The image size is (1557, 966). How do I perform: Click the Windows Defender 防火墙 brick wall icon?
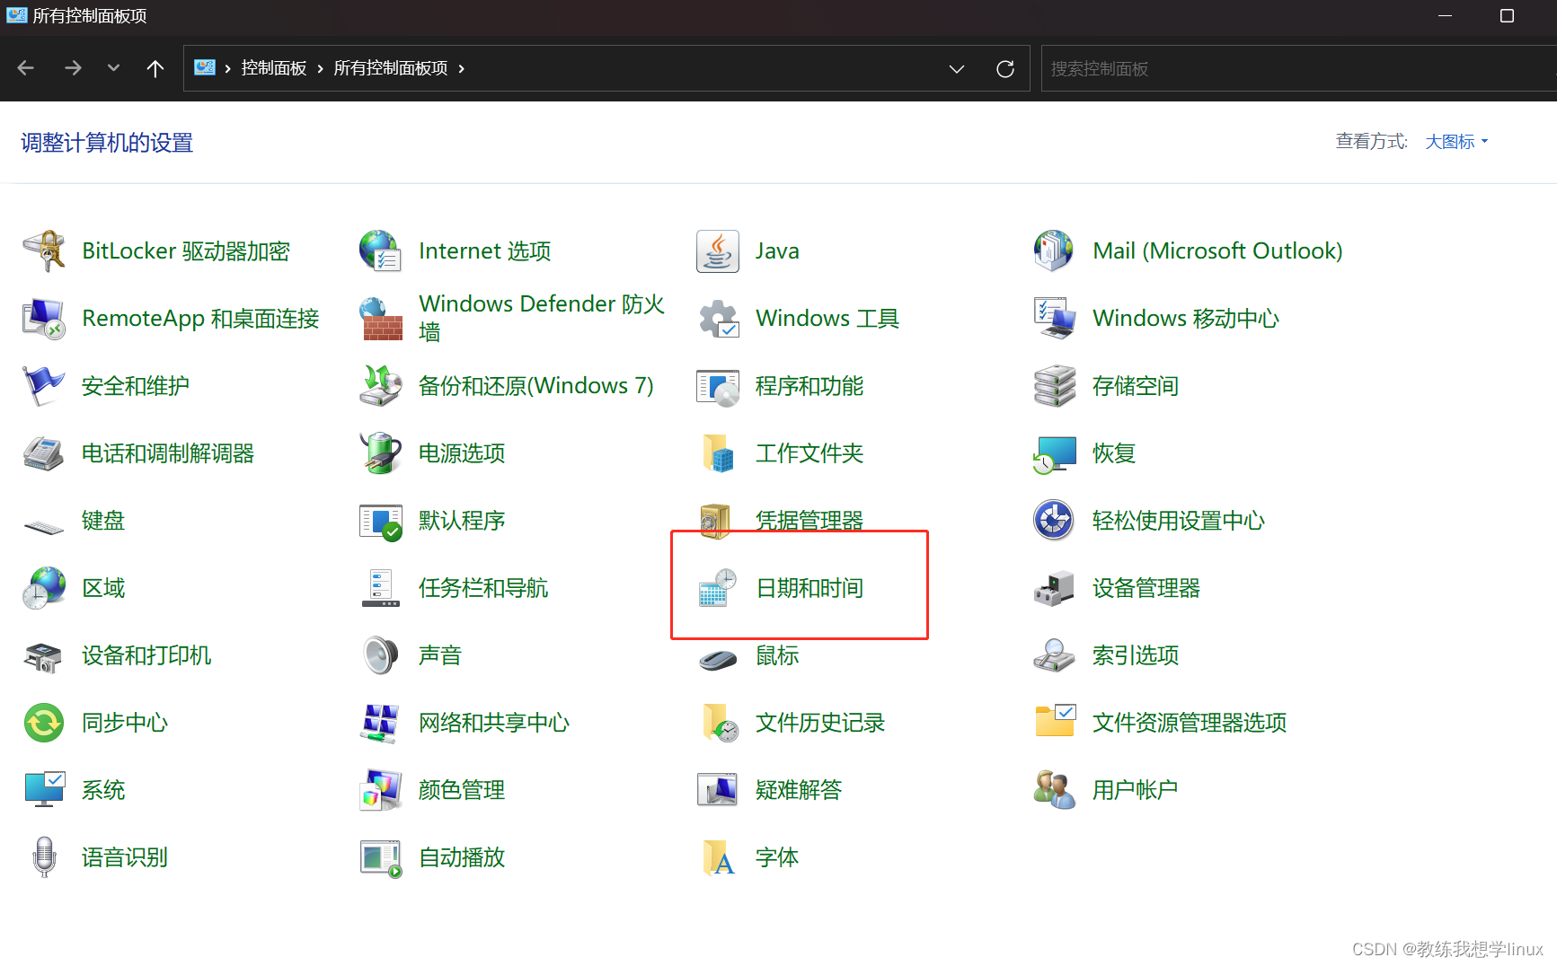point(381,319)
